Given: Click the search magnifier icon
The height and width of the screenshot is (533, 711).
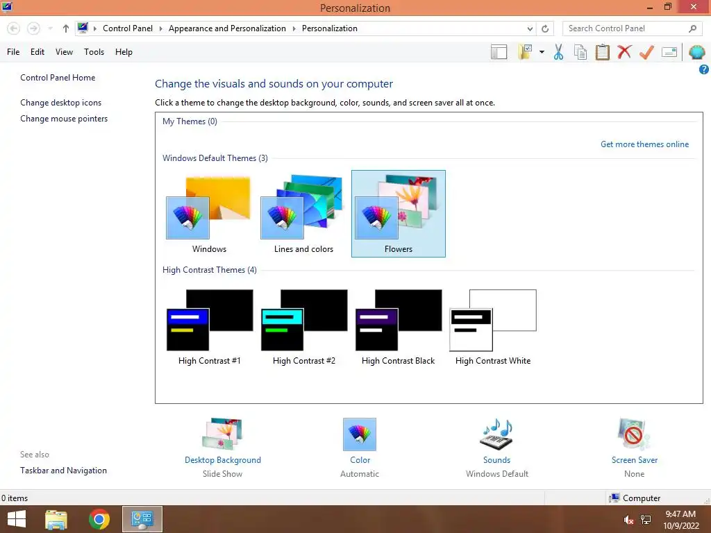Looking at the screenshot, I should [692, 28].
